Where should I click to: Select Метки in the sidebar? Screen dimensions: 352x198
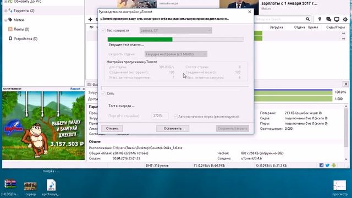(x=18, y=20)
